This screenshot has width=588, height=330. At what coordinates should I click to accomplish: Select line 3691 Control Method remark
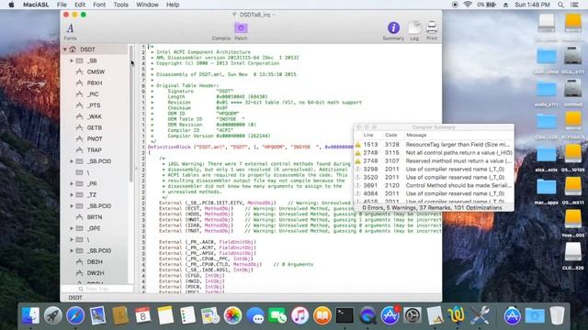[x=434, y=185]
